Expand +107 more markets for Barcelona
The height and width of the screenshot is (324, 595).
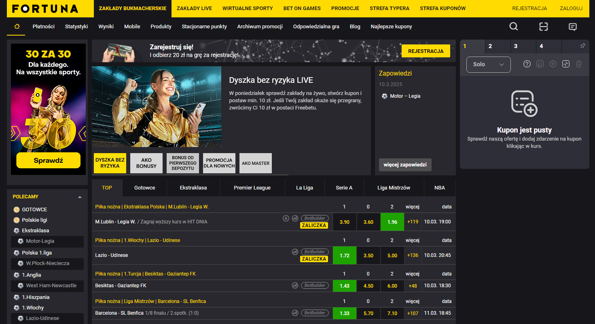[x=413, y=313]
